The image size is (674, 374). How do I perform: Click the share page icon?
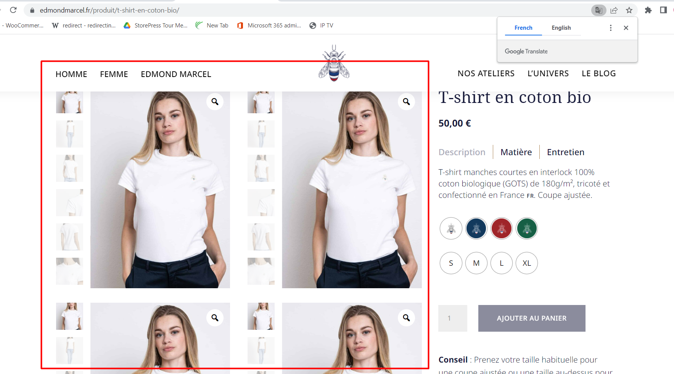[x=614, y=10]
